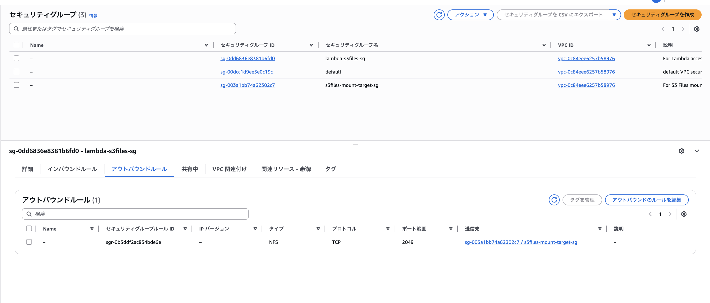
Task: Switch to the インバウンドルール tab
Action: (x=72, y=169)
